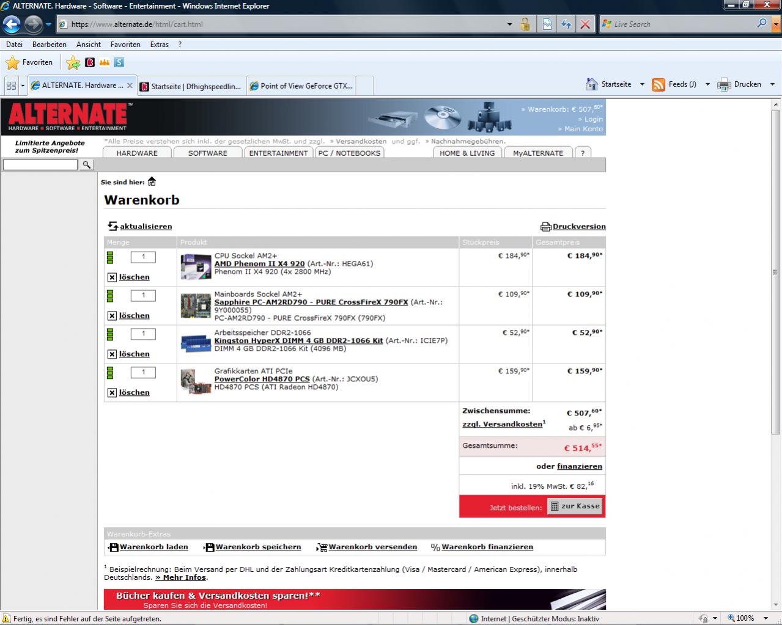
Task: Click the Kingston HyperX RAM thumbnail
Action: coord(196,343)
